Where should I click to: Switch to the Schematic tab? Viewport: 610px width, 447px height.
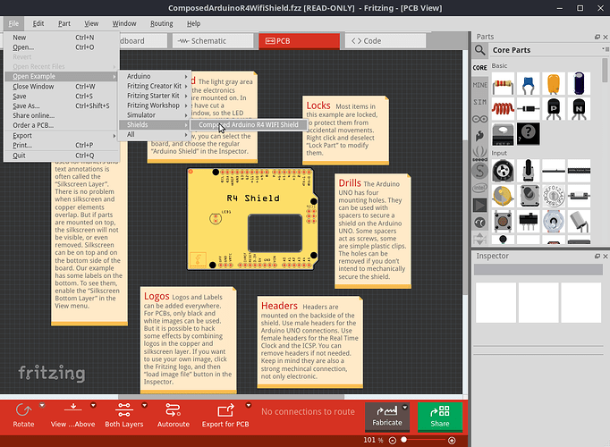(x=213, y=41)
